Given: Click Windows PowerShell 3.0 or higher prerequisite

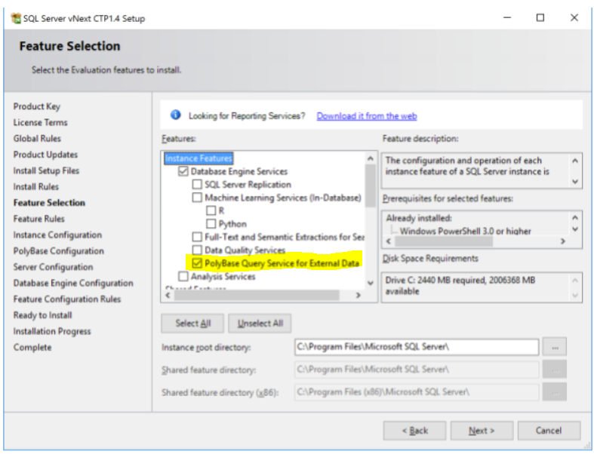Looking at the screenshot, I should (x=465, y=231).
